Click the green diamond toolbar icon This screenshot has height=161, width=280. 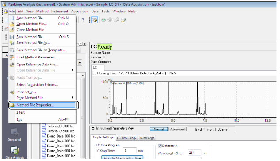pyautogui.click(x=104, y=20)
